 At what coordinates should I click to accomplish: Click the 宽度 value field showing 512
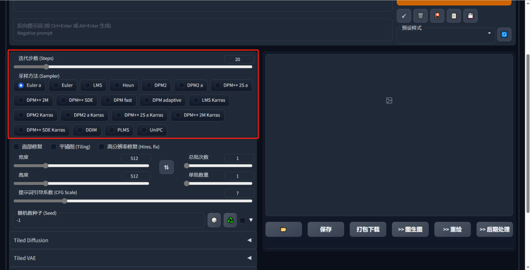(x=136, y=158)
